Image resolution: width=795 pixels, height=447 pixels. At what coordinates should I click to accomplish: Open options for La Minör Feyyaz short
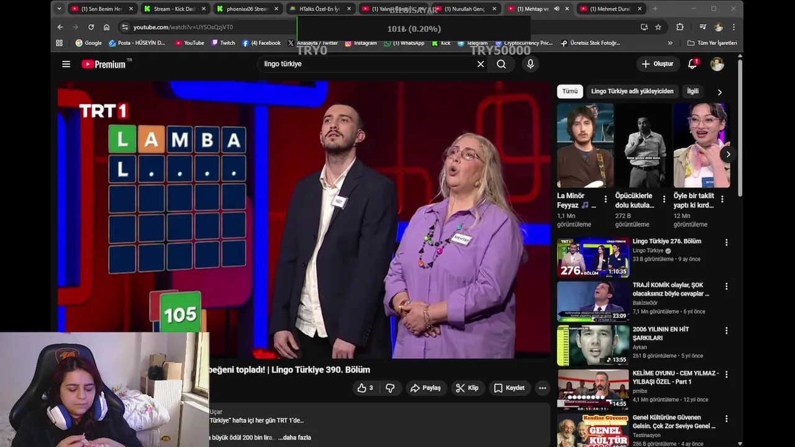(606, 199)
